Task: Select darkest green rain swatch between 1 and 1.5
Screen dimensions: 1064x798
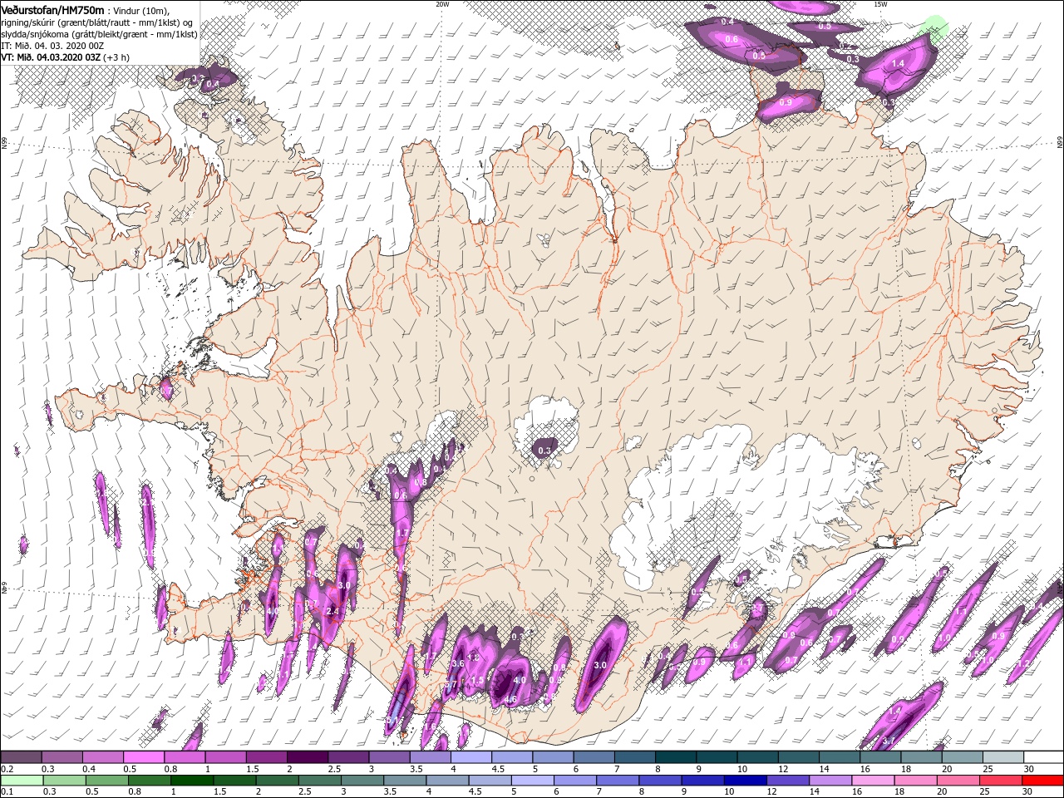Action: pos(191,781)
